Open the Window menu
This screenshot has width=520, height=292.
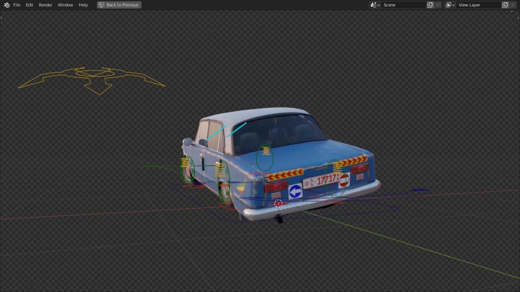[65, 5]
